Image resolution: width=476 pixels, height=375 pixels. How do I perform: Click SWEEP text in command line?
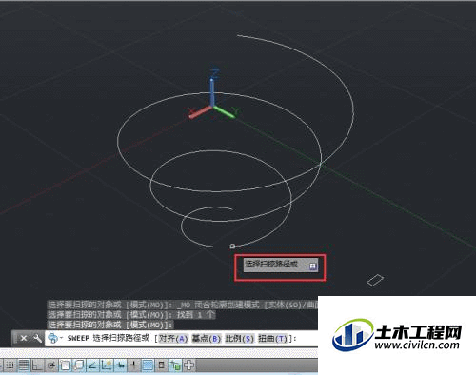[x=78, y=338]
